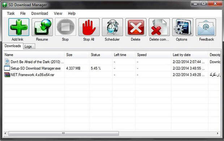Click the RAR archive icon for NET.Framework
The image size is (224, 141).
7,74
